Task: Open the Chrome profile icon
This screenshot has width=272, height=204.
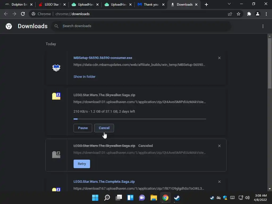Action: tap(258, 14)
